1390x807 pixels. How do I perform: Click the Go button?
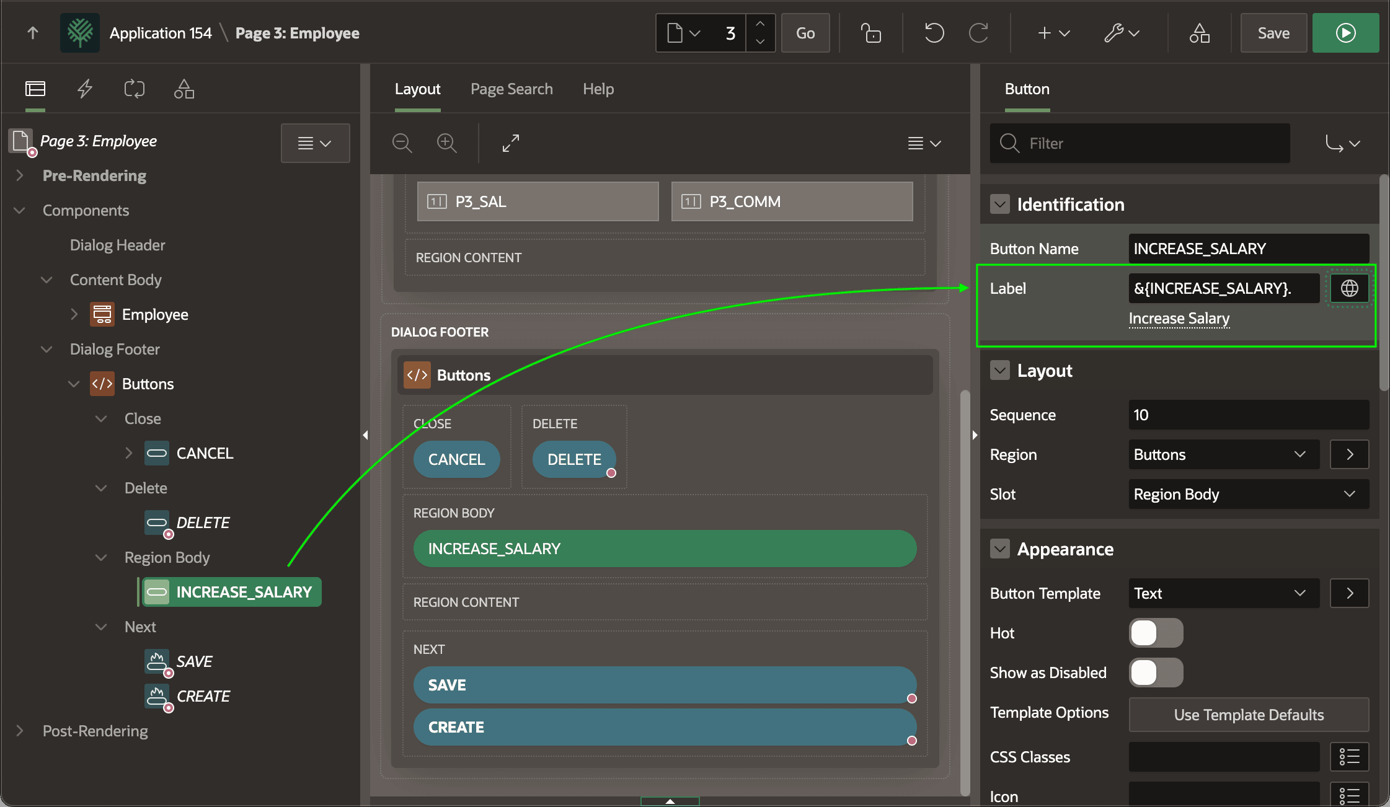805,33
